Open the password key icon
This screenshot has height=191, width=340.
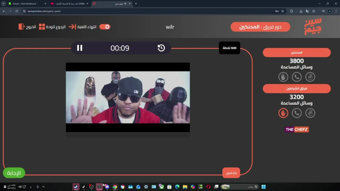pyautogui.click(x=277, y=11)
